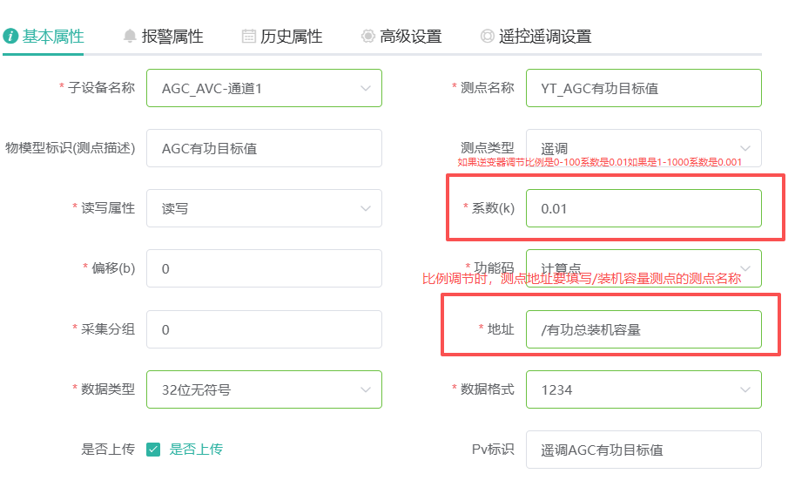Click the 测点名称 input field
Screen dimensions: 795x494
pyautogui.click(x=643, y=88)
